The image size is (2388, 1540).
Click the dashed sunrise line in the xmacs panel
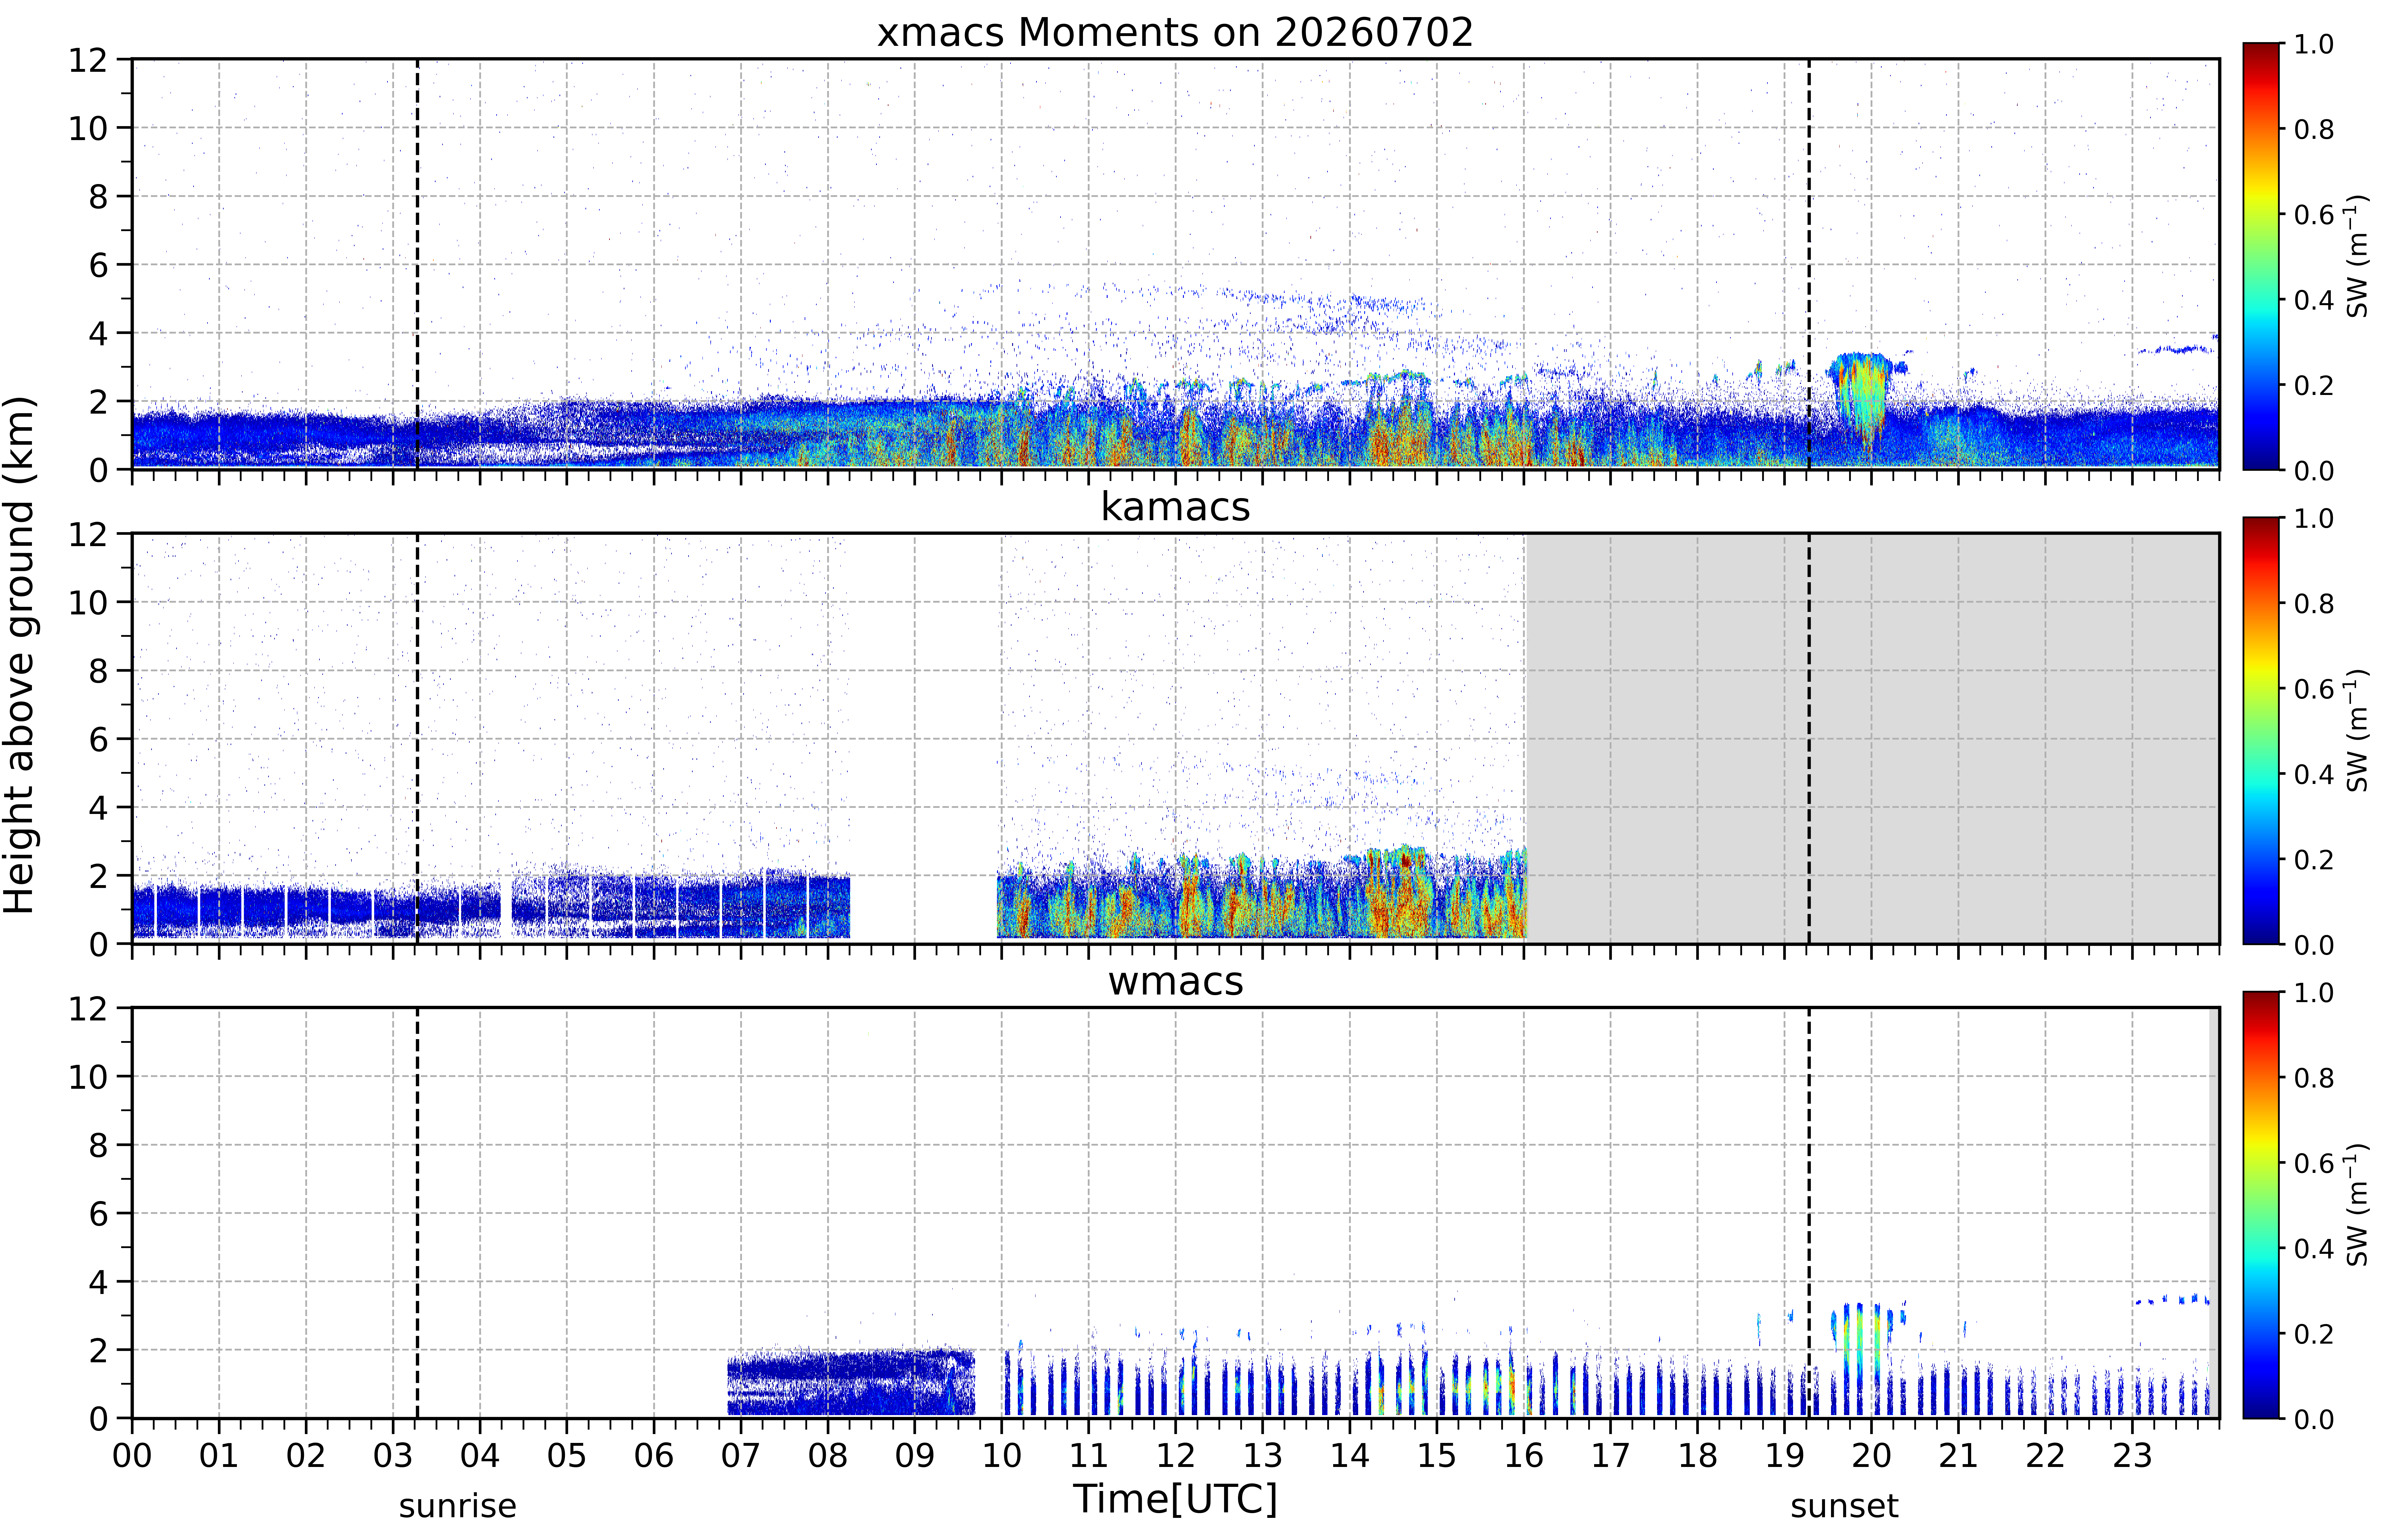click(x=417, y=264)
